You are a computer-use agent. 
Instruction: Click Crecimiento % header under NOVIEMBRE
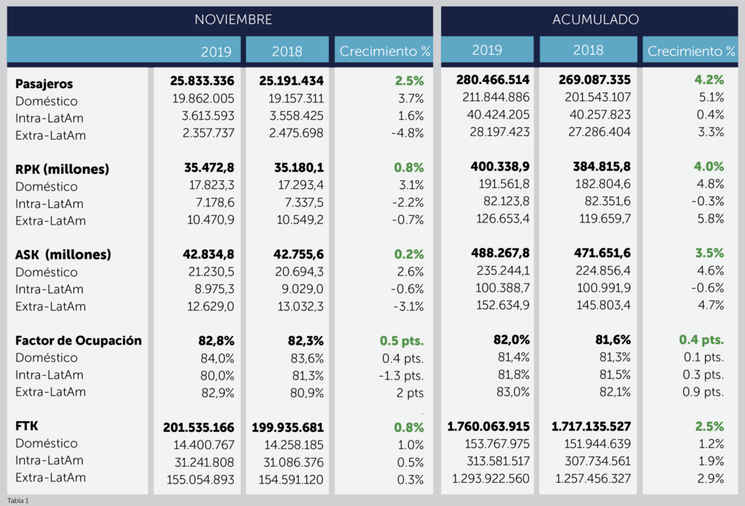tap(385, 51)
